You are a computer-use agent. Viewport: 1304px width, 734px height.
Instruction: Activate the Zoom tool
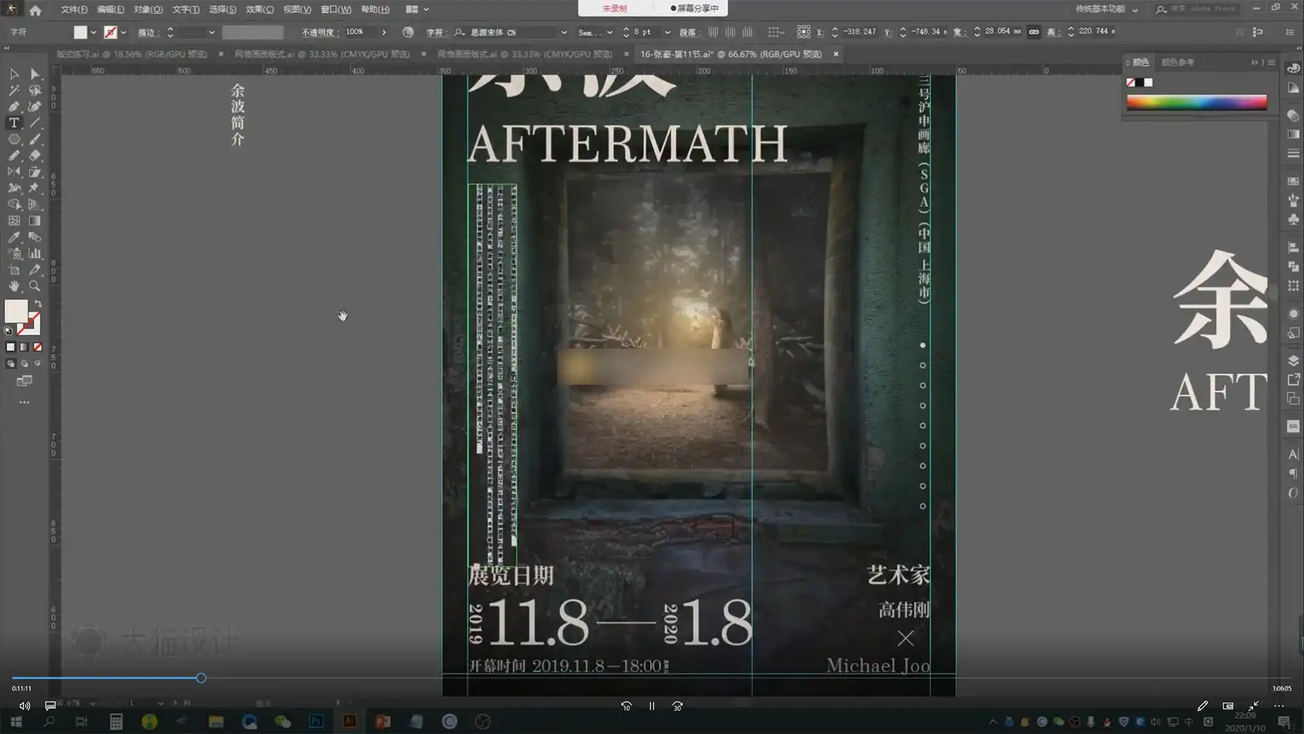click(x=35, y=286)
